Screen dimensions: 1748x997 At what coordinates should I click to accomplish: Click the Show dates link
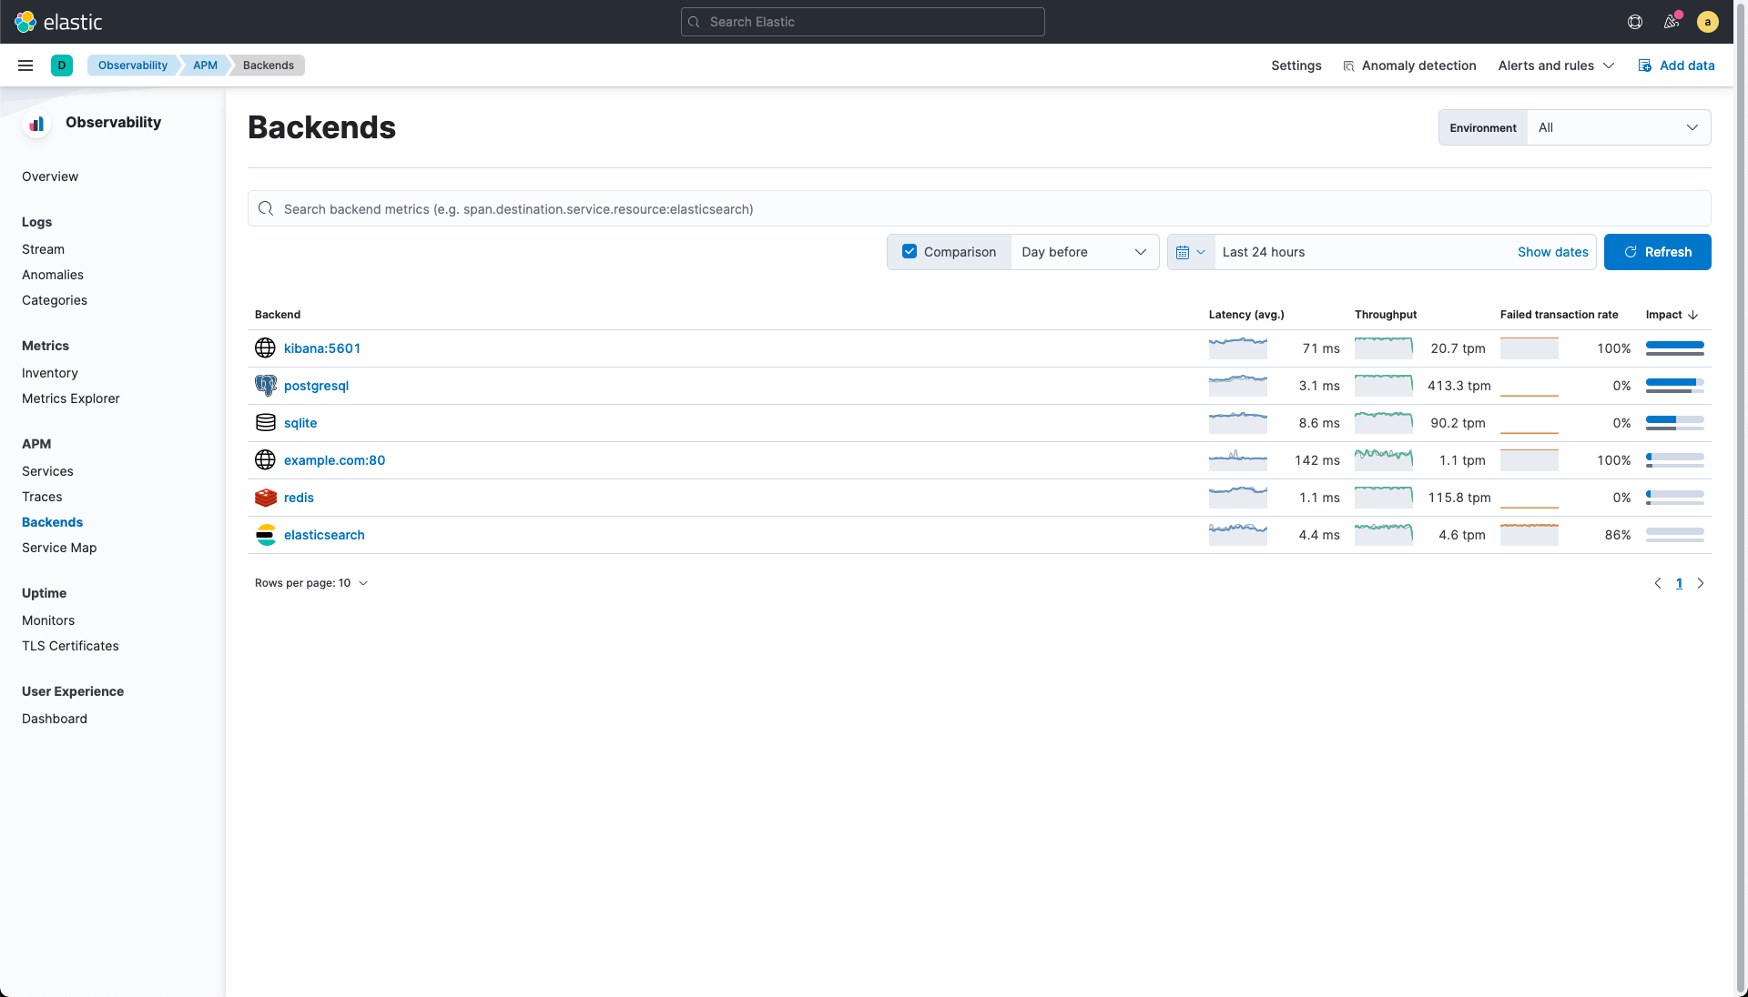pos(1553,252)
